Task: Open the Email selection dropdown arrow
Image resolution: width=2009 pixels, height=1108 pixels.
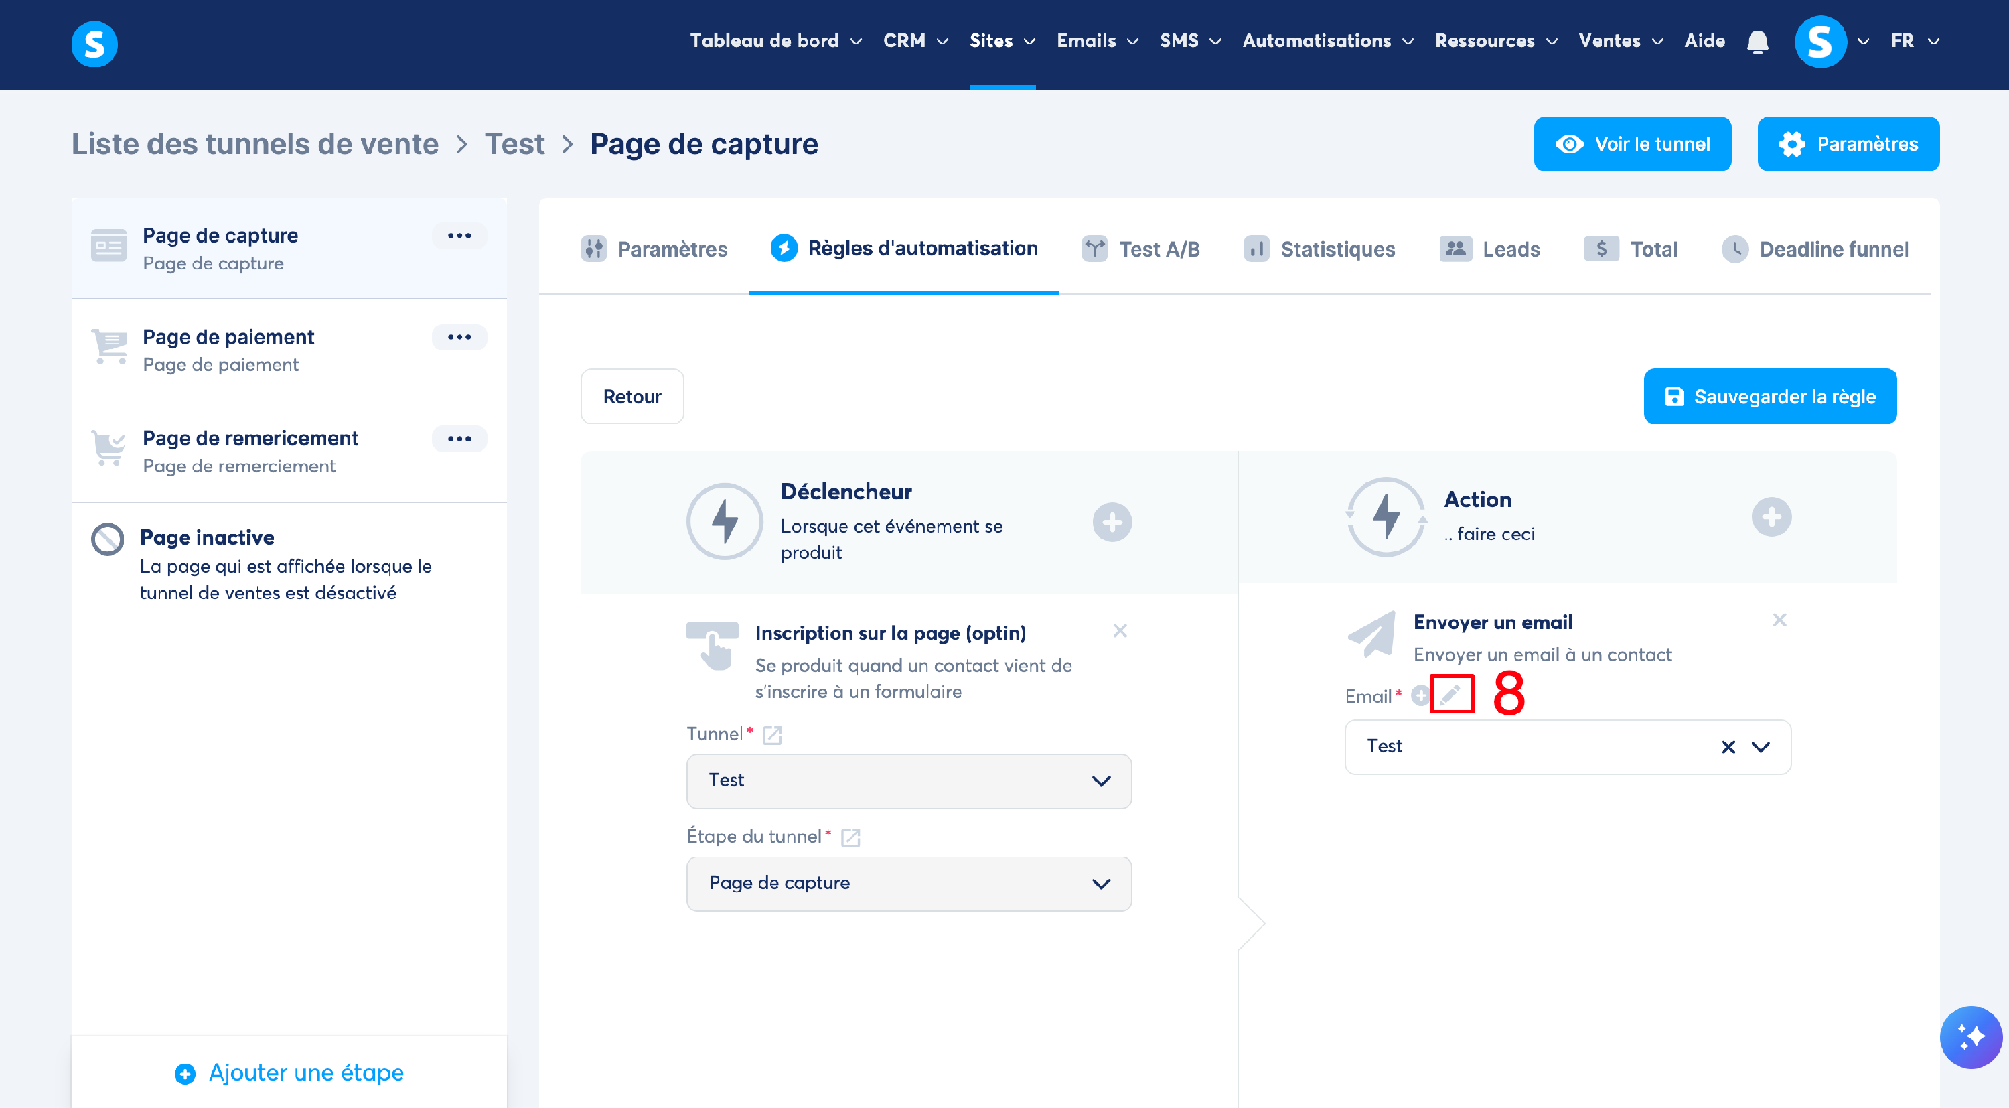Action: [1760, 747]
